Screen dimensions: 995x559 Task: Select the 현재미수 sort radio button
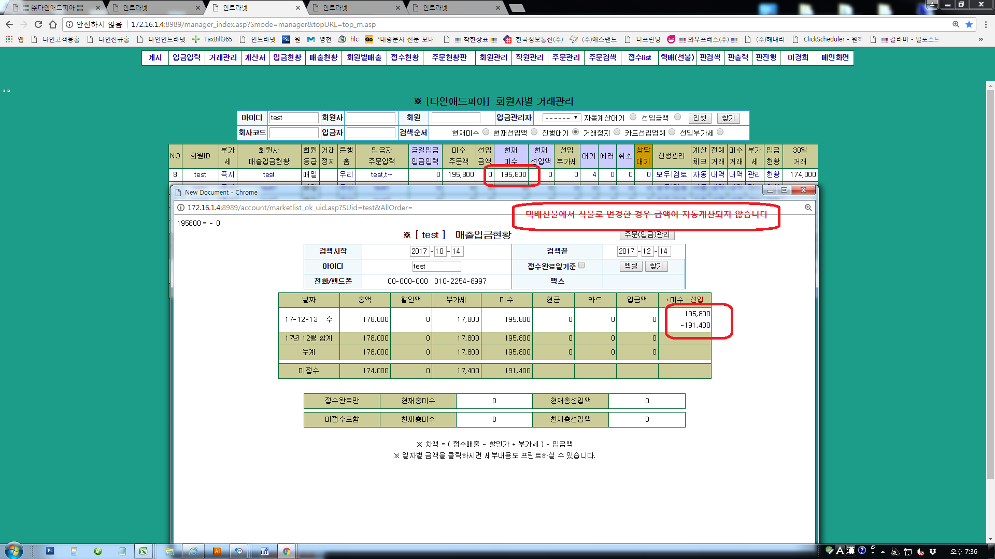point(486,132)
